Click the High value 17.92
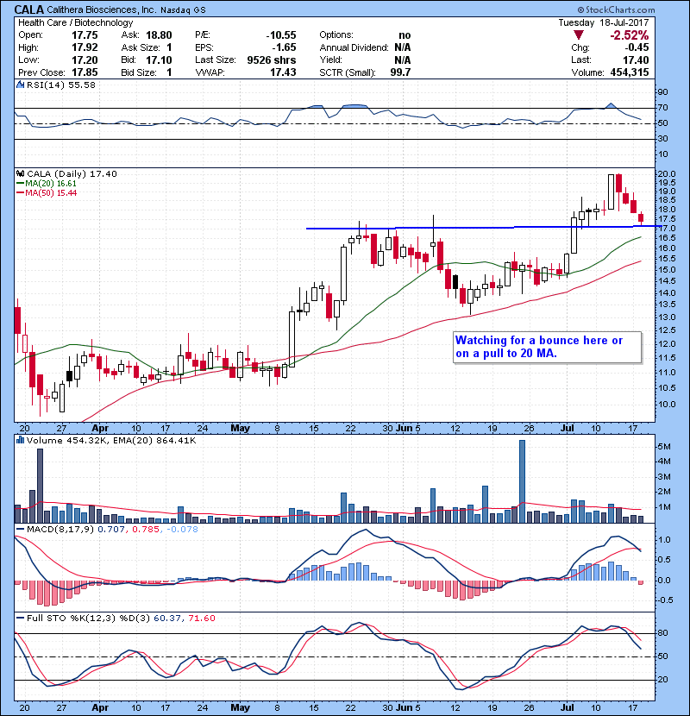Viewport: 690px width, 716px height. 85,47
